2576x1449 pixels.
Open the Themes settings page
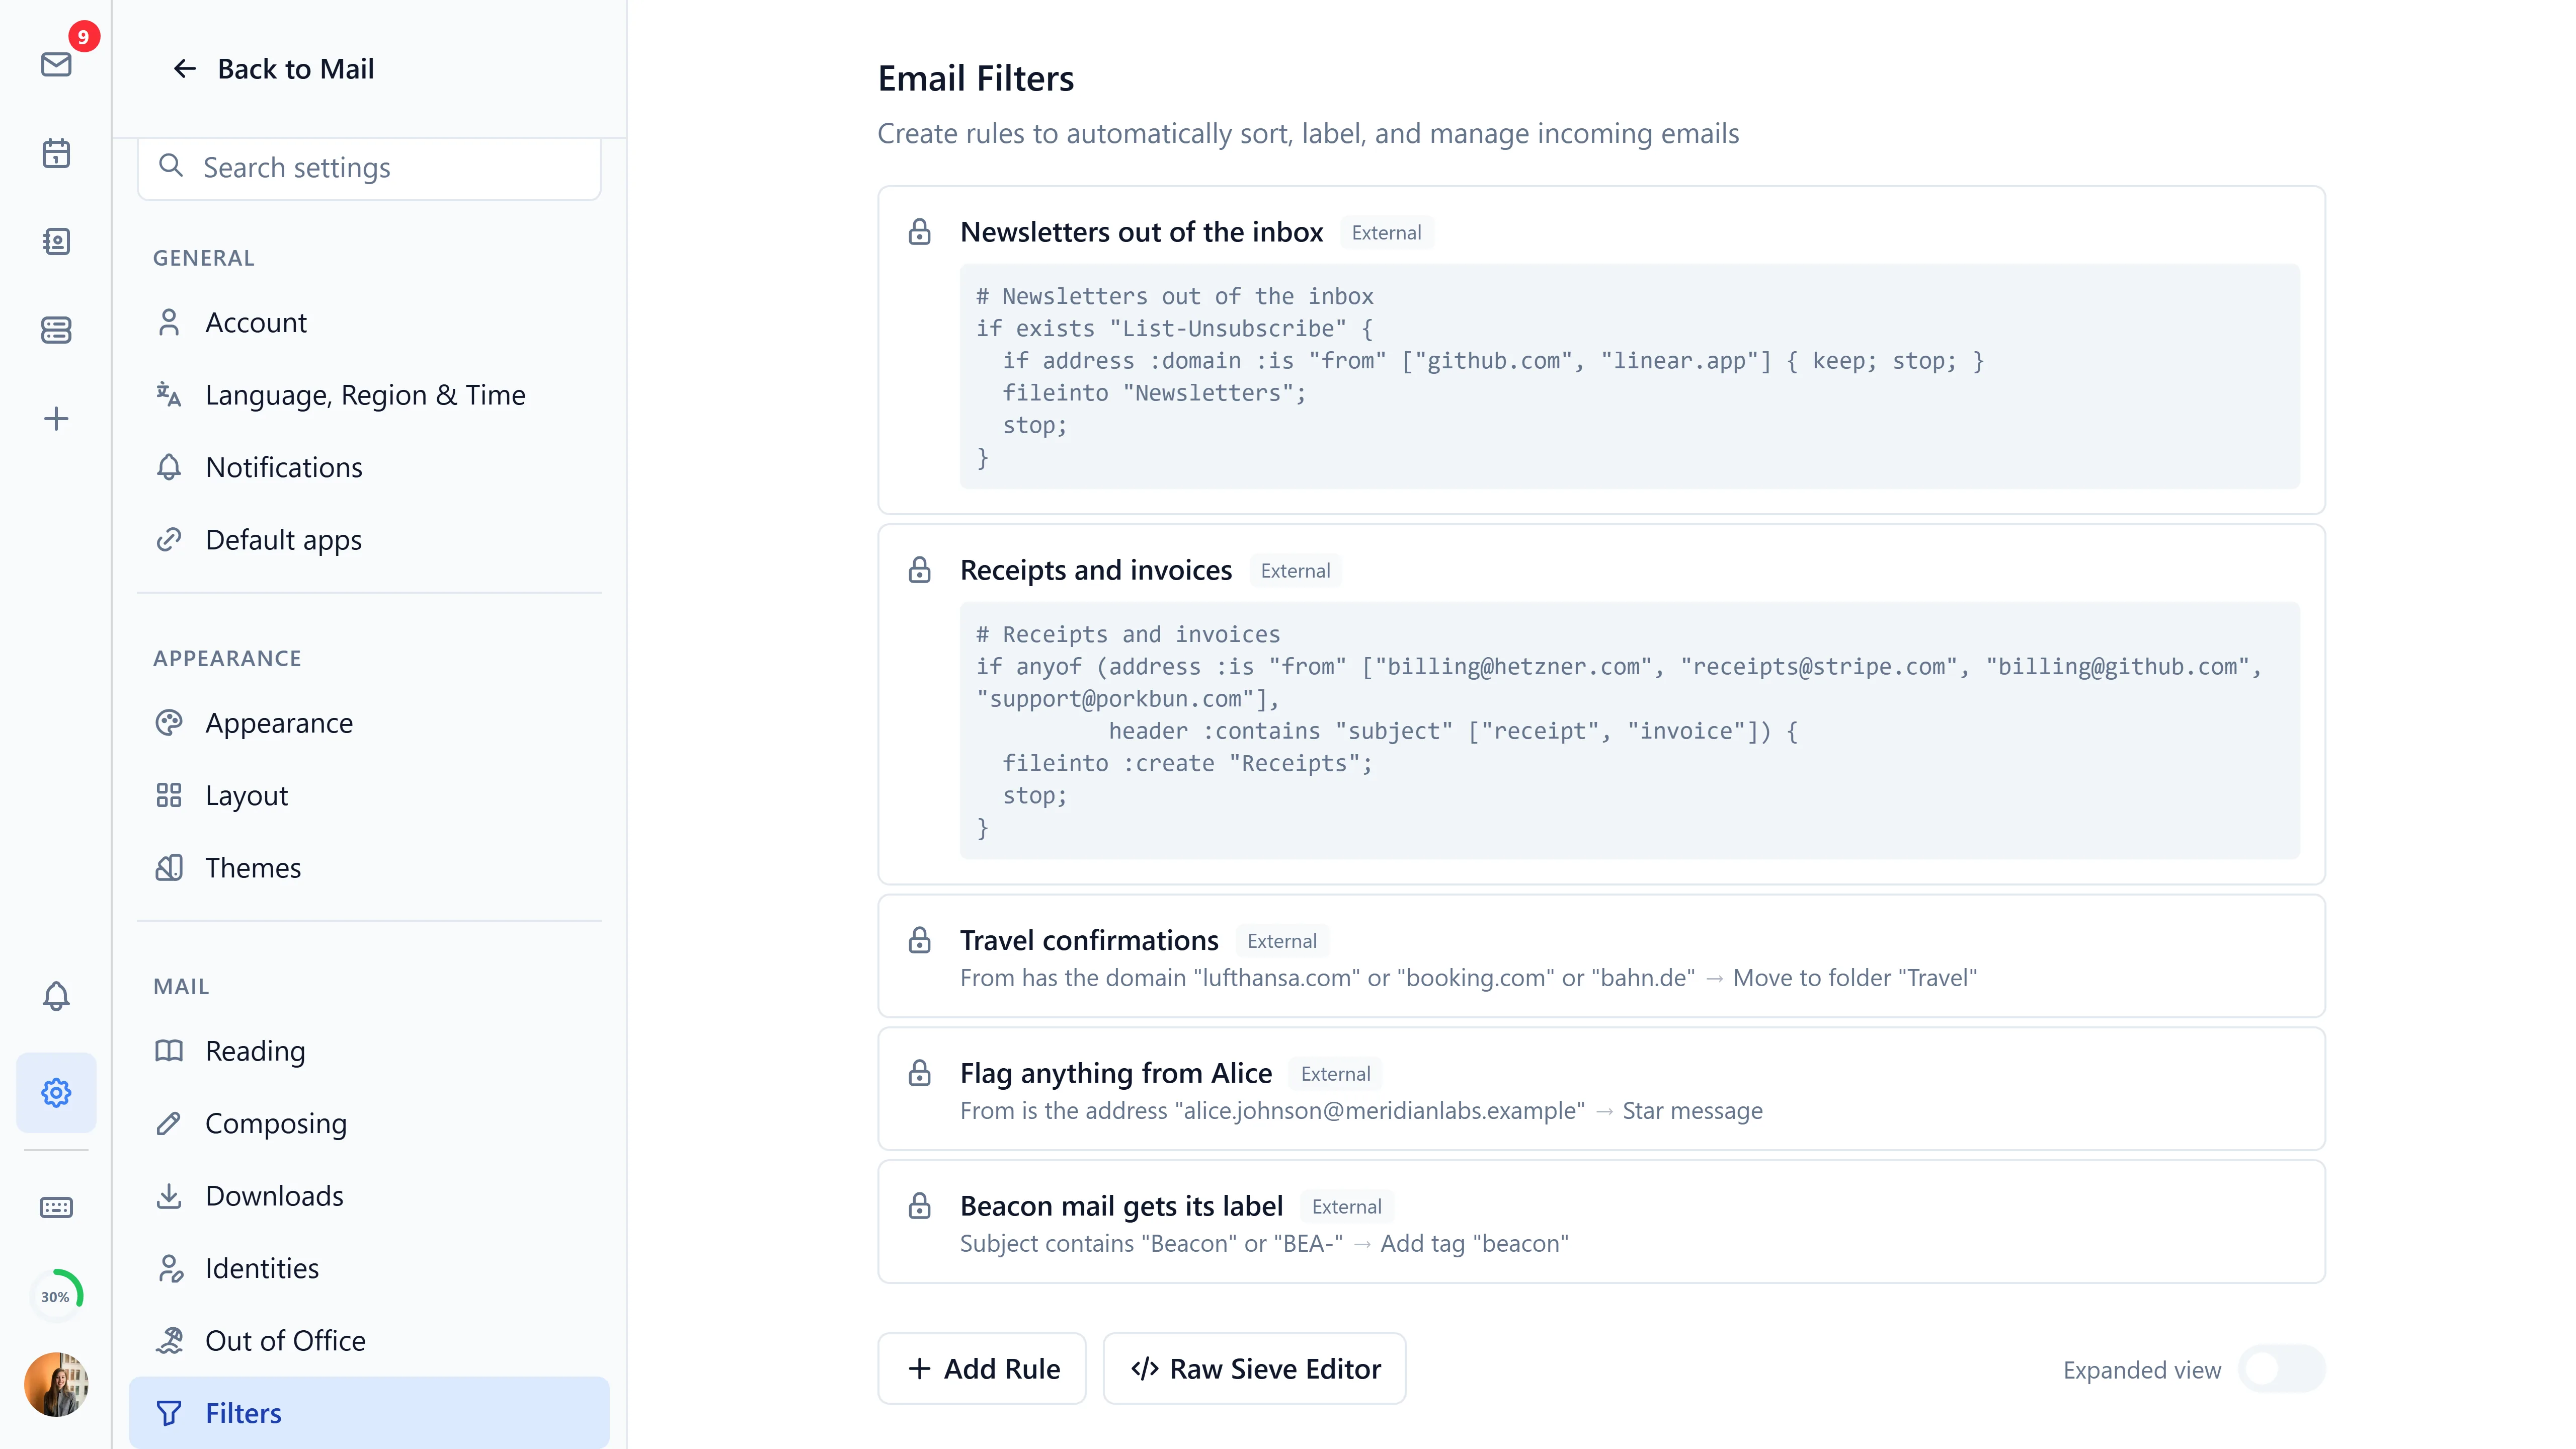point(369,868)
